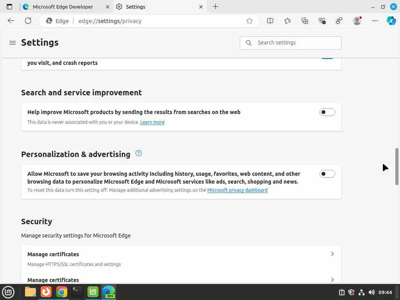Close the Settings tab
The image size is (400, 300).
pyautogui.click(x=201, y=7)
